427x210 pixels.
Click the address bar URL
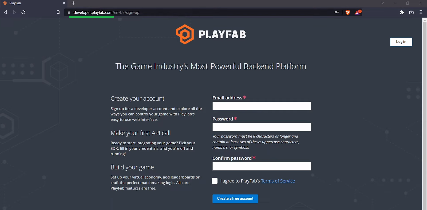tap(106, 13)
